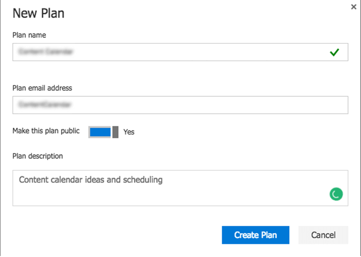Click the "New Plan" dialog heading
Viewport: 361px width, 257px height.
(x=38, y=13)
